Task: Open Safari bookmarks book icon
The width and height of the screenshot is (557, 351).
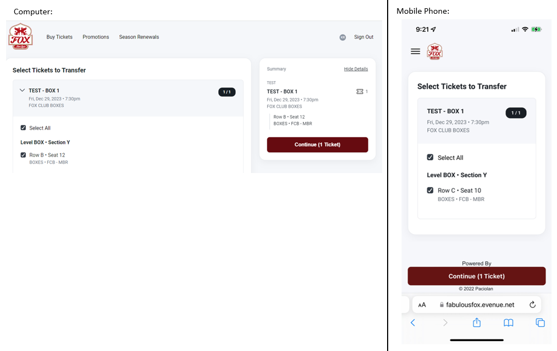Action: pos(508,322)
